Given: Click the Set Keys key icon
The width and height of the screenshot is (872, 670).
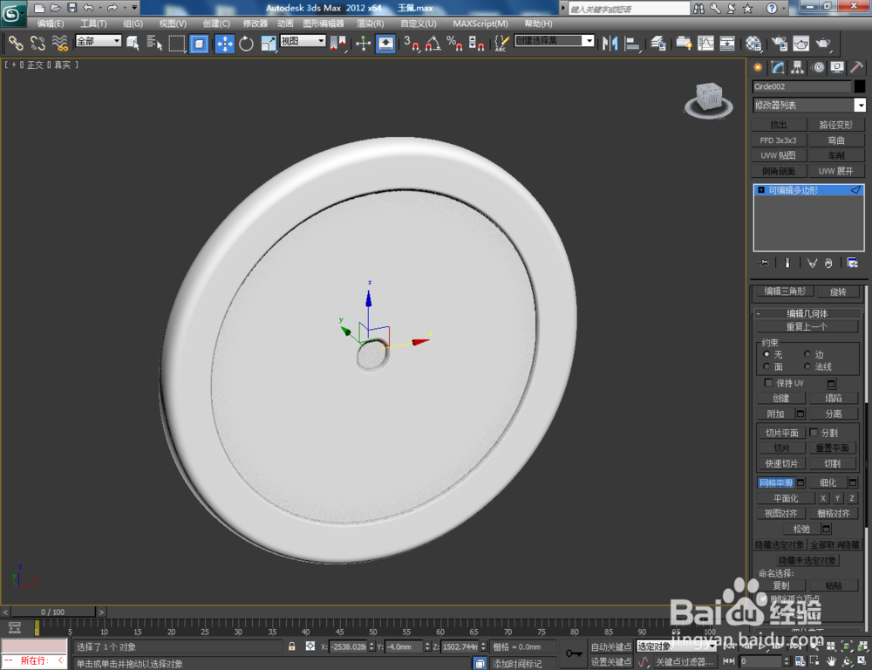Looking at the screenshot, I should tap(574, 653).
